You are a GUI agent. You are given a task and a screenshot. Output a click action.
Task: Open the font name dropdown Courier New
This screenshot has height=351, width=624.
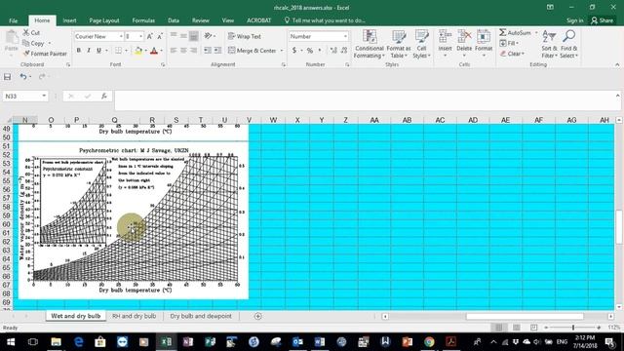[121, 36]
